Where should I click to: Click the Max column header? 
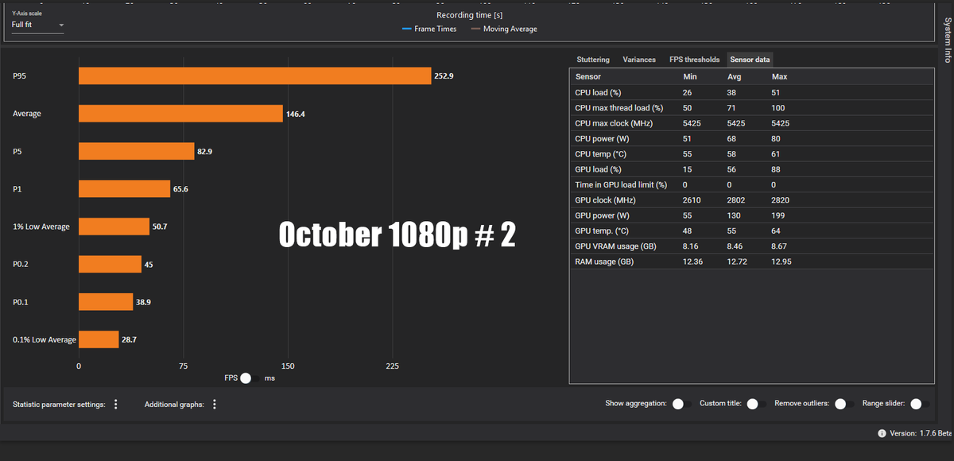(779, 76)
